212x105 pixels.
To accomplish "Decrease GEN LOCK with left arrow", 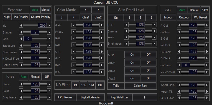I will click(179, 98).
